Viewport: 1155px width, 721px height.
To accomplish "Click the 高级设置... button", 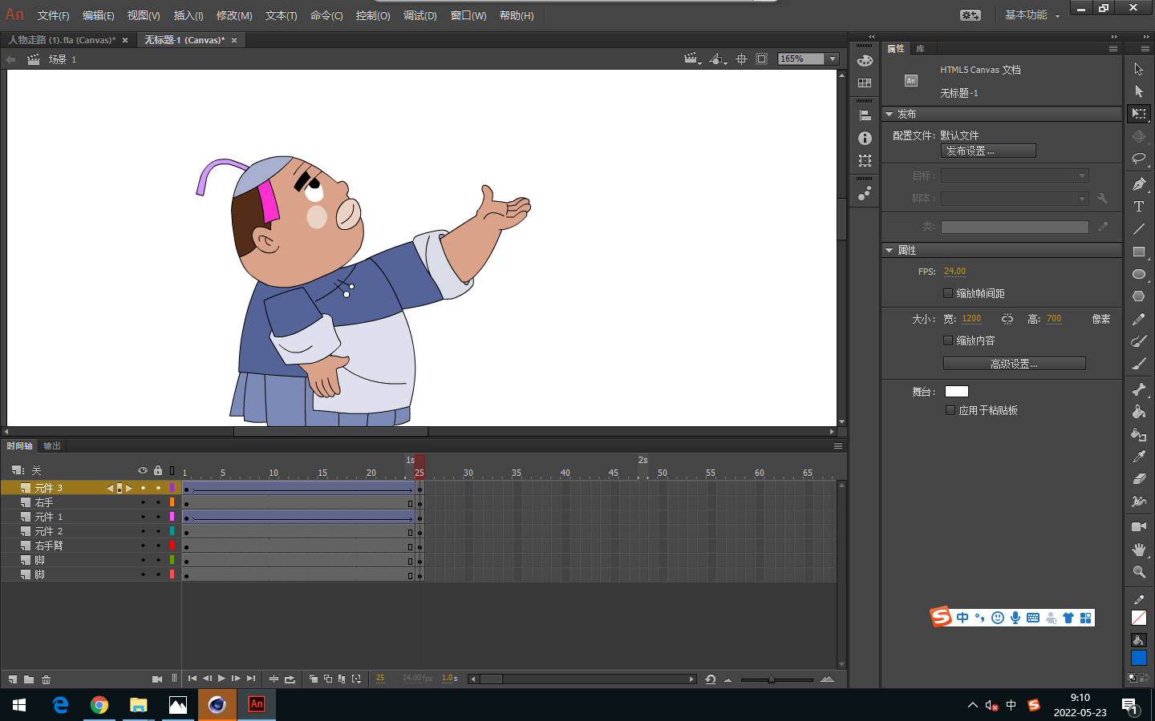I will [x=1014, y=364].
